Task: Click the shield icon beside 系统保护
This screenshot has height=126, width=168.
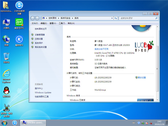Action: pos(32,43)
